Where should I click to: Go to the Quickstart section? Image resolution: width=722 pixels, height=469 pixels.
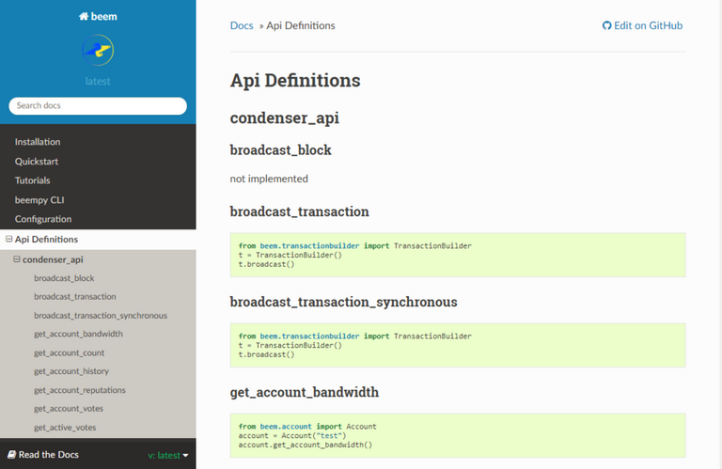pyautogui.click(x=37, y=162)
